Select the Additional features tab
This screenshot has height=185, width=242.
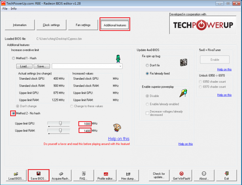(115, 25)
